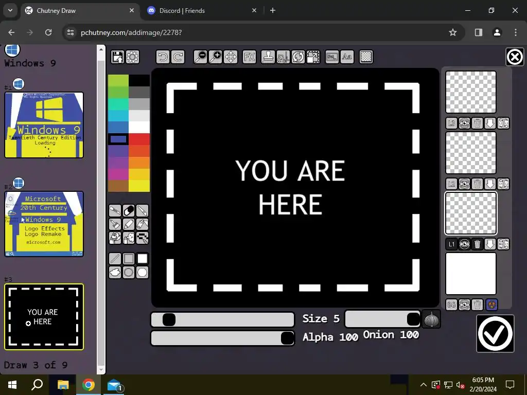Merge layer L2 down with arrow
This screenshot has width=527, height=395.
[490, 184]
